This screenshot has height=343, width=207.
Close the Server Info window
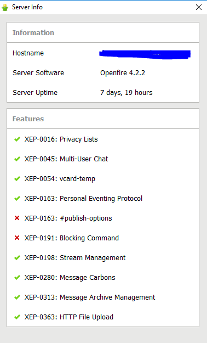tap(199, 7)
